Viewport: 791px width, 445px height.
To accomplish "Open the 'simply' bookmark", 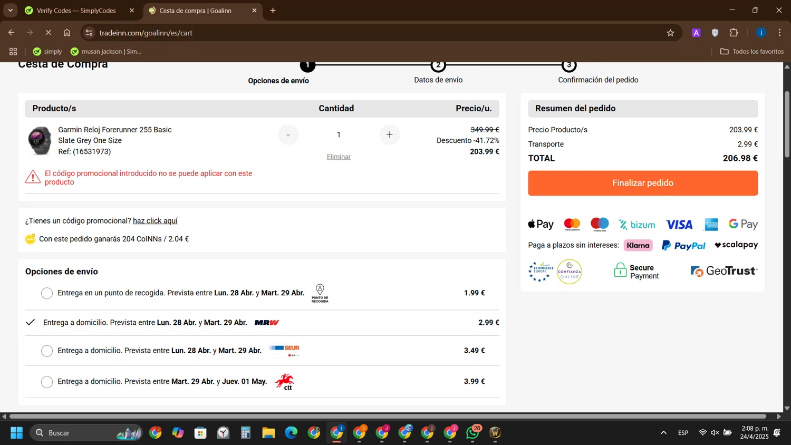I will point(47,51).
